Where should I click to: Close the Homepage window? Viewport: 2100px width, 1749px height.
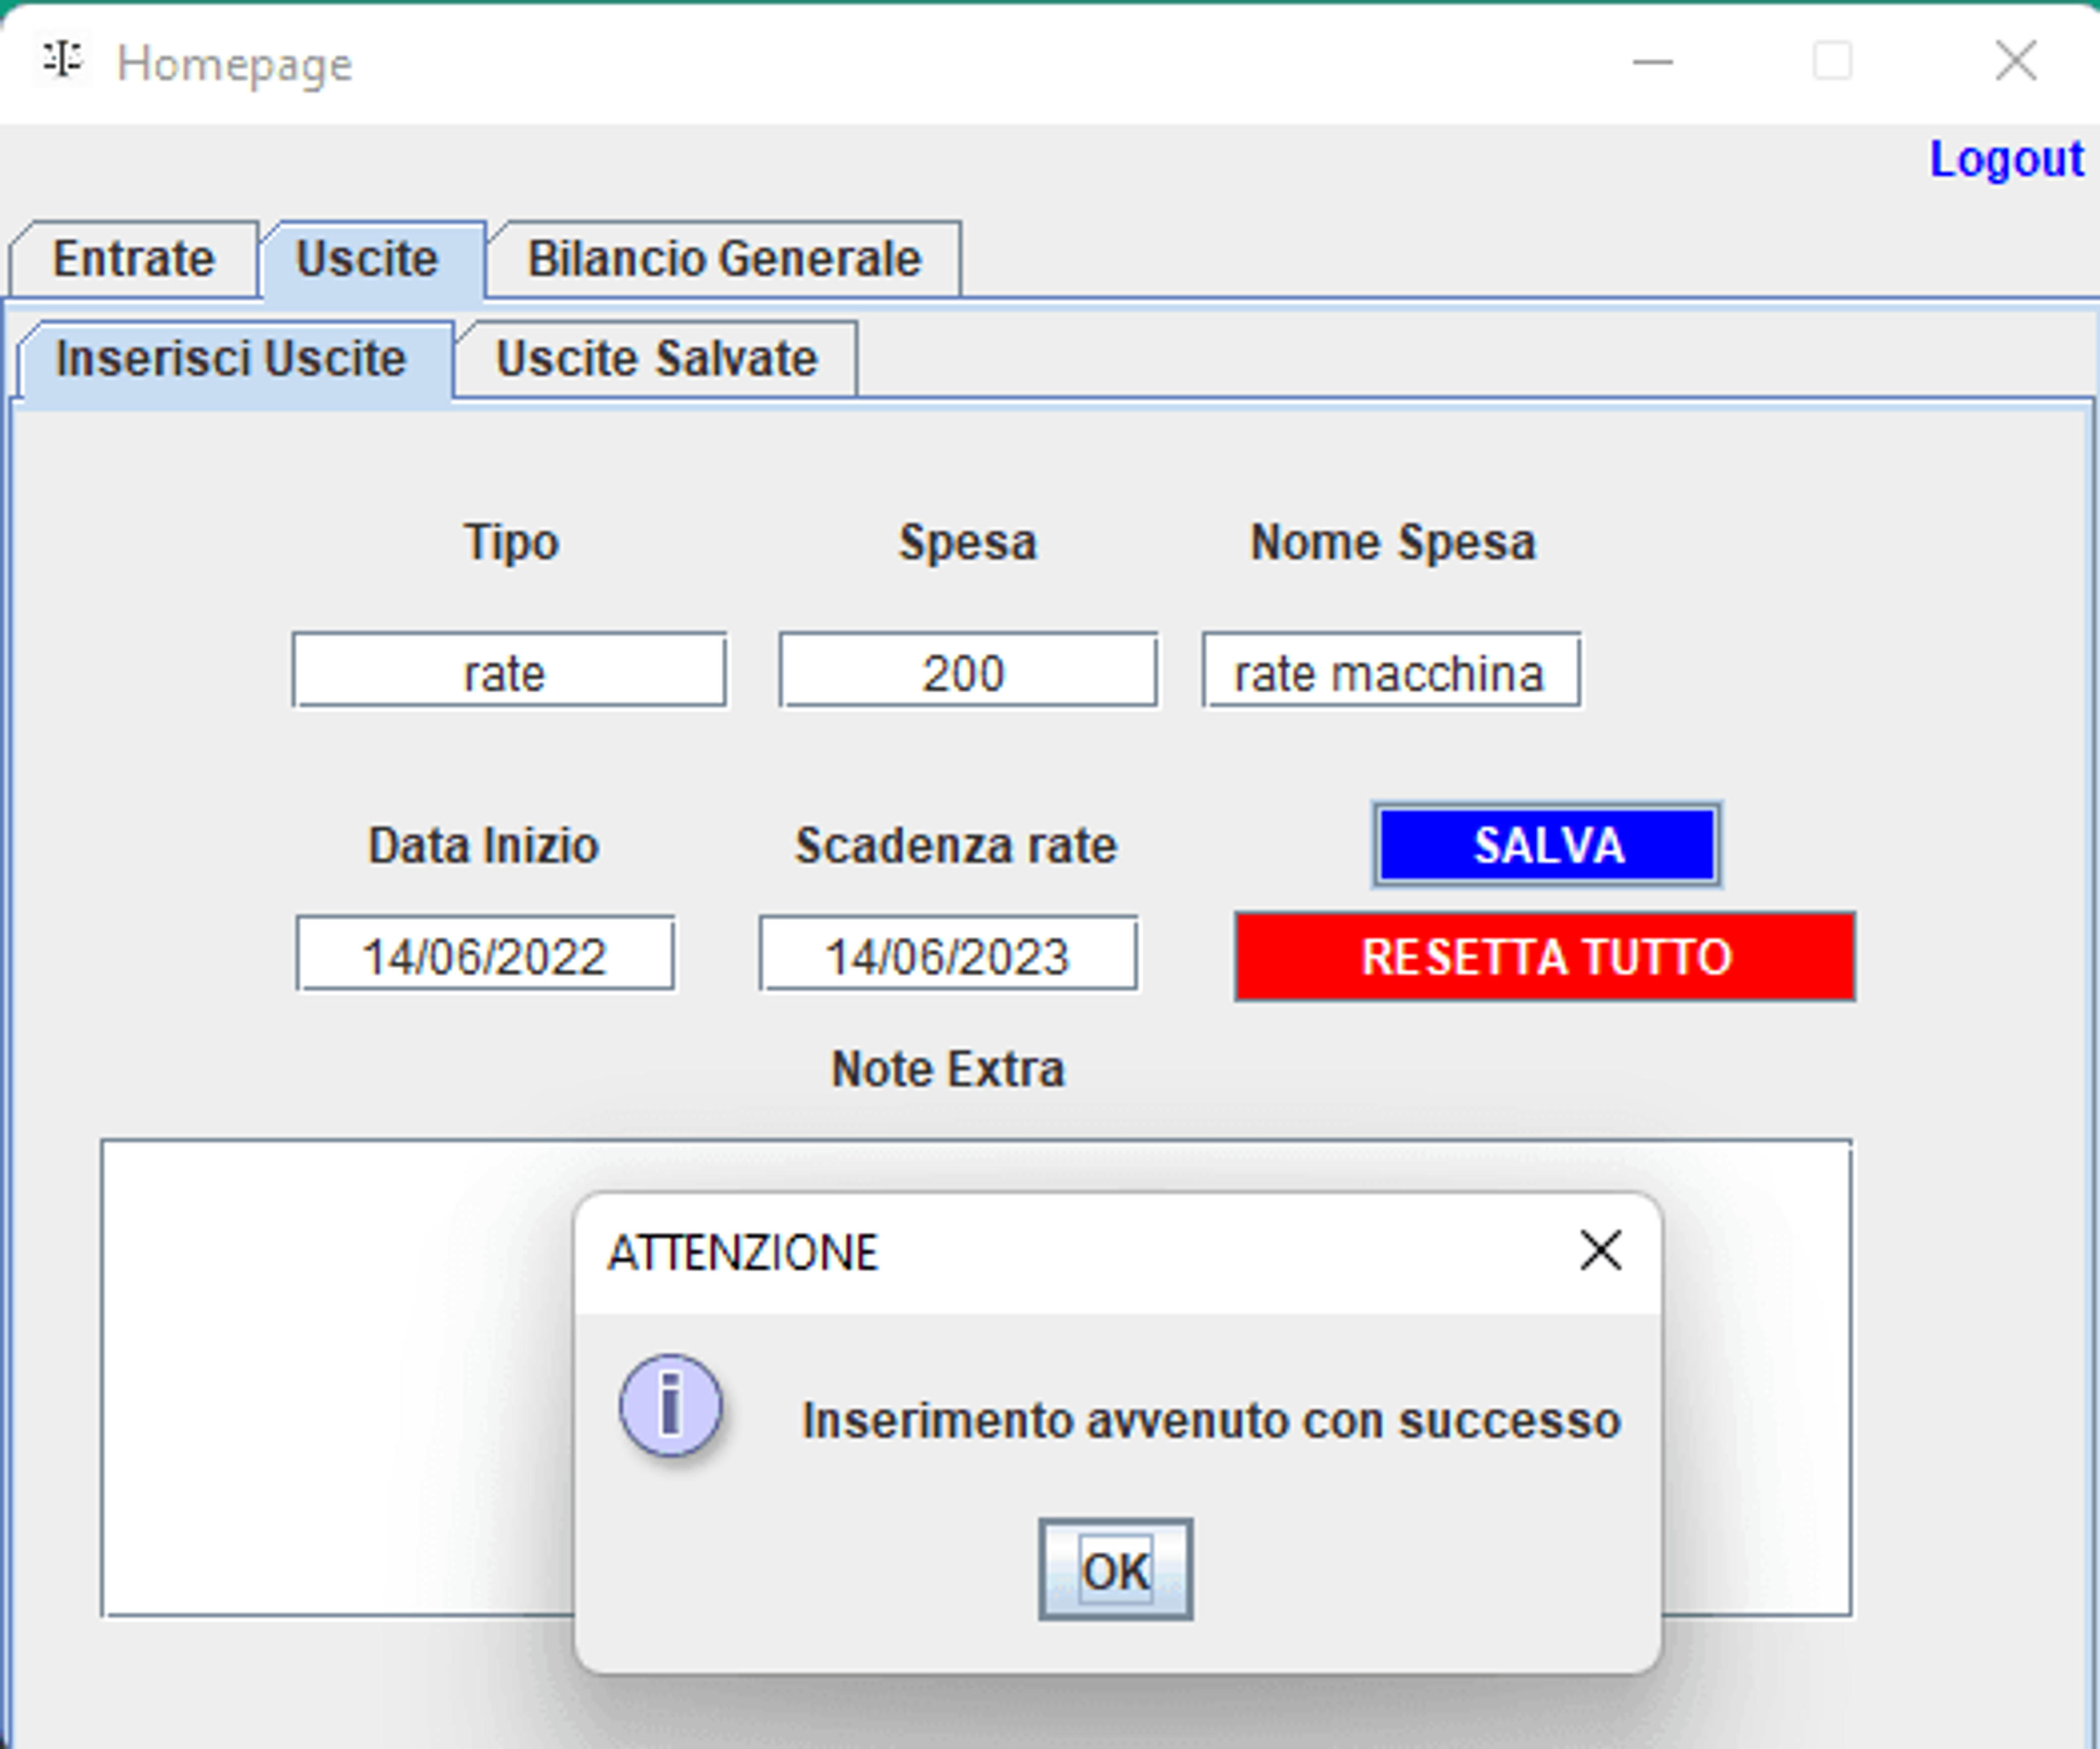coord(2015,62)
